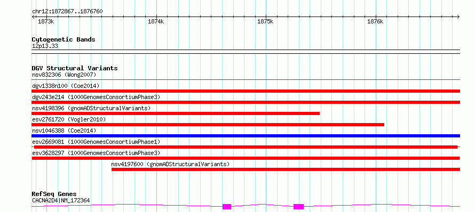Select dgv243e214 1000GenomesConsortiumPhase3 red bar
Screen dimensions: 475x212
click(x=246, y=102)
